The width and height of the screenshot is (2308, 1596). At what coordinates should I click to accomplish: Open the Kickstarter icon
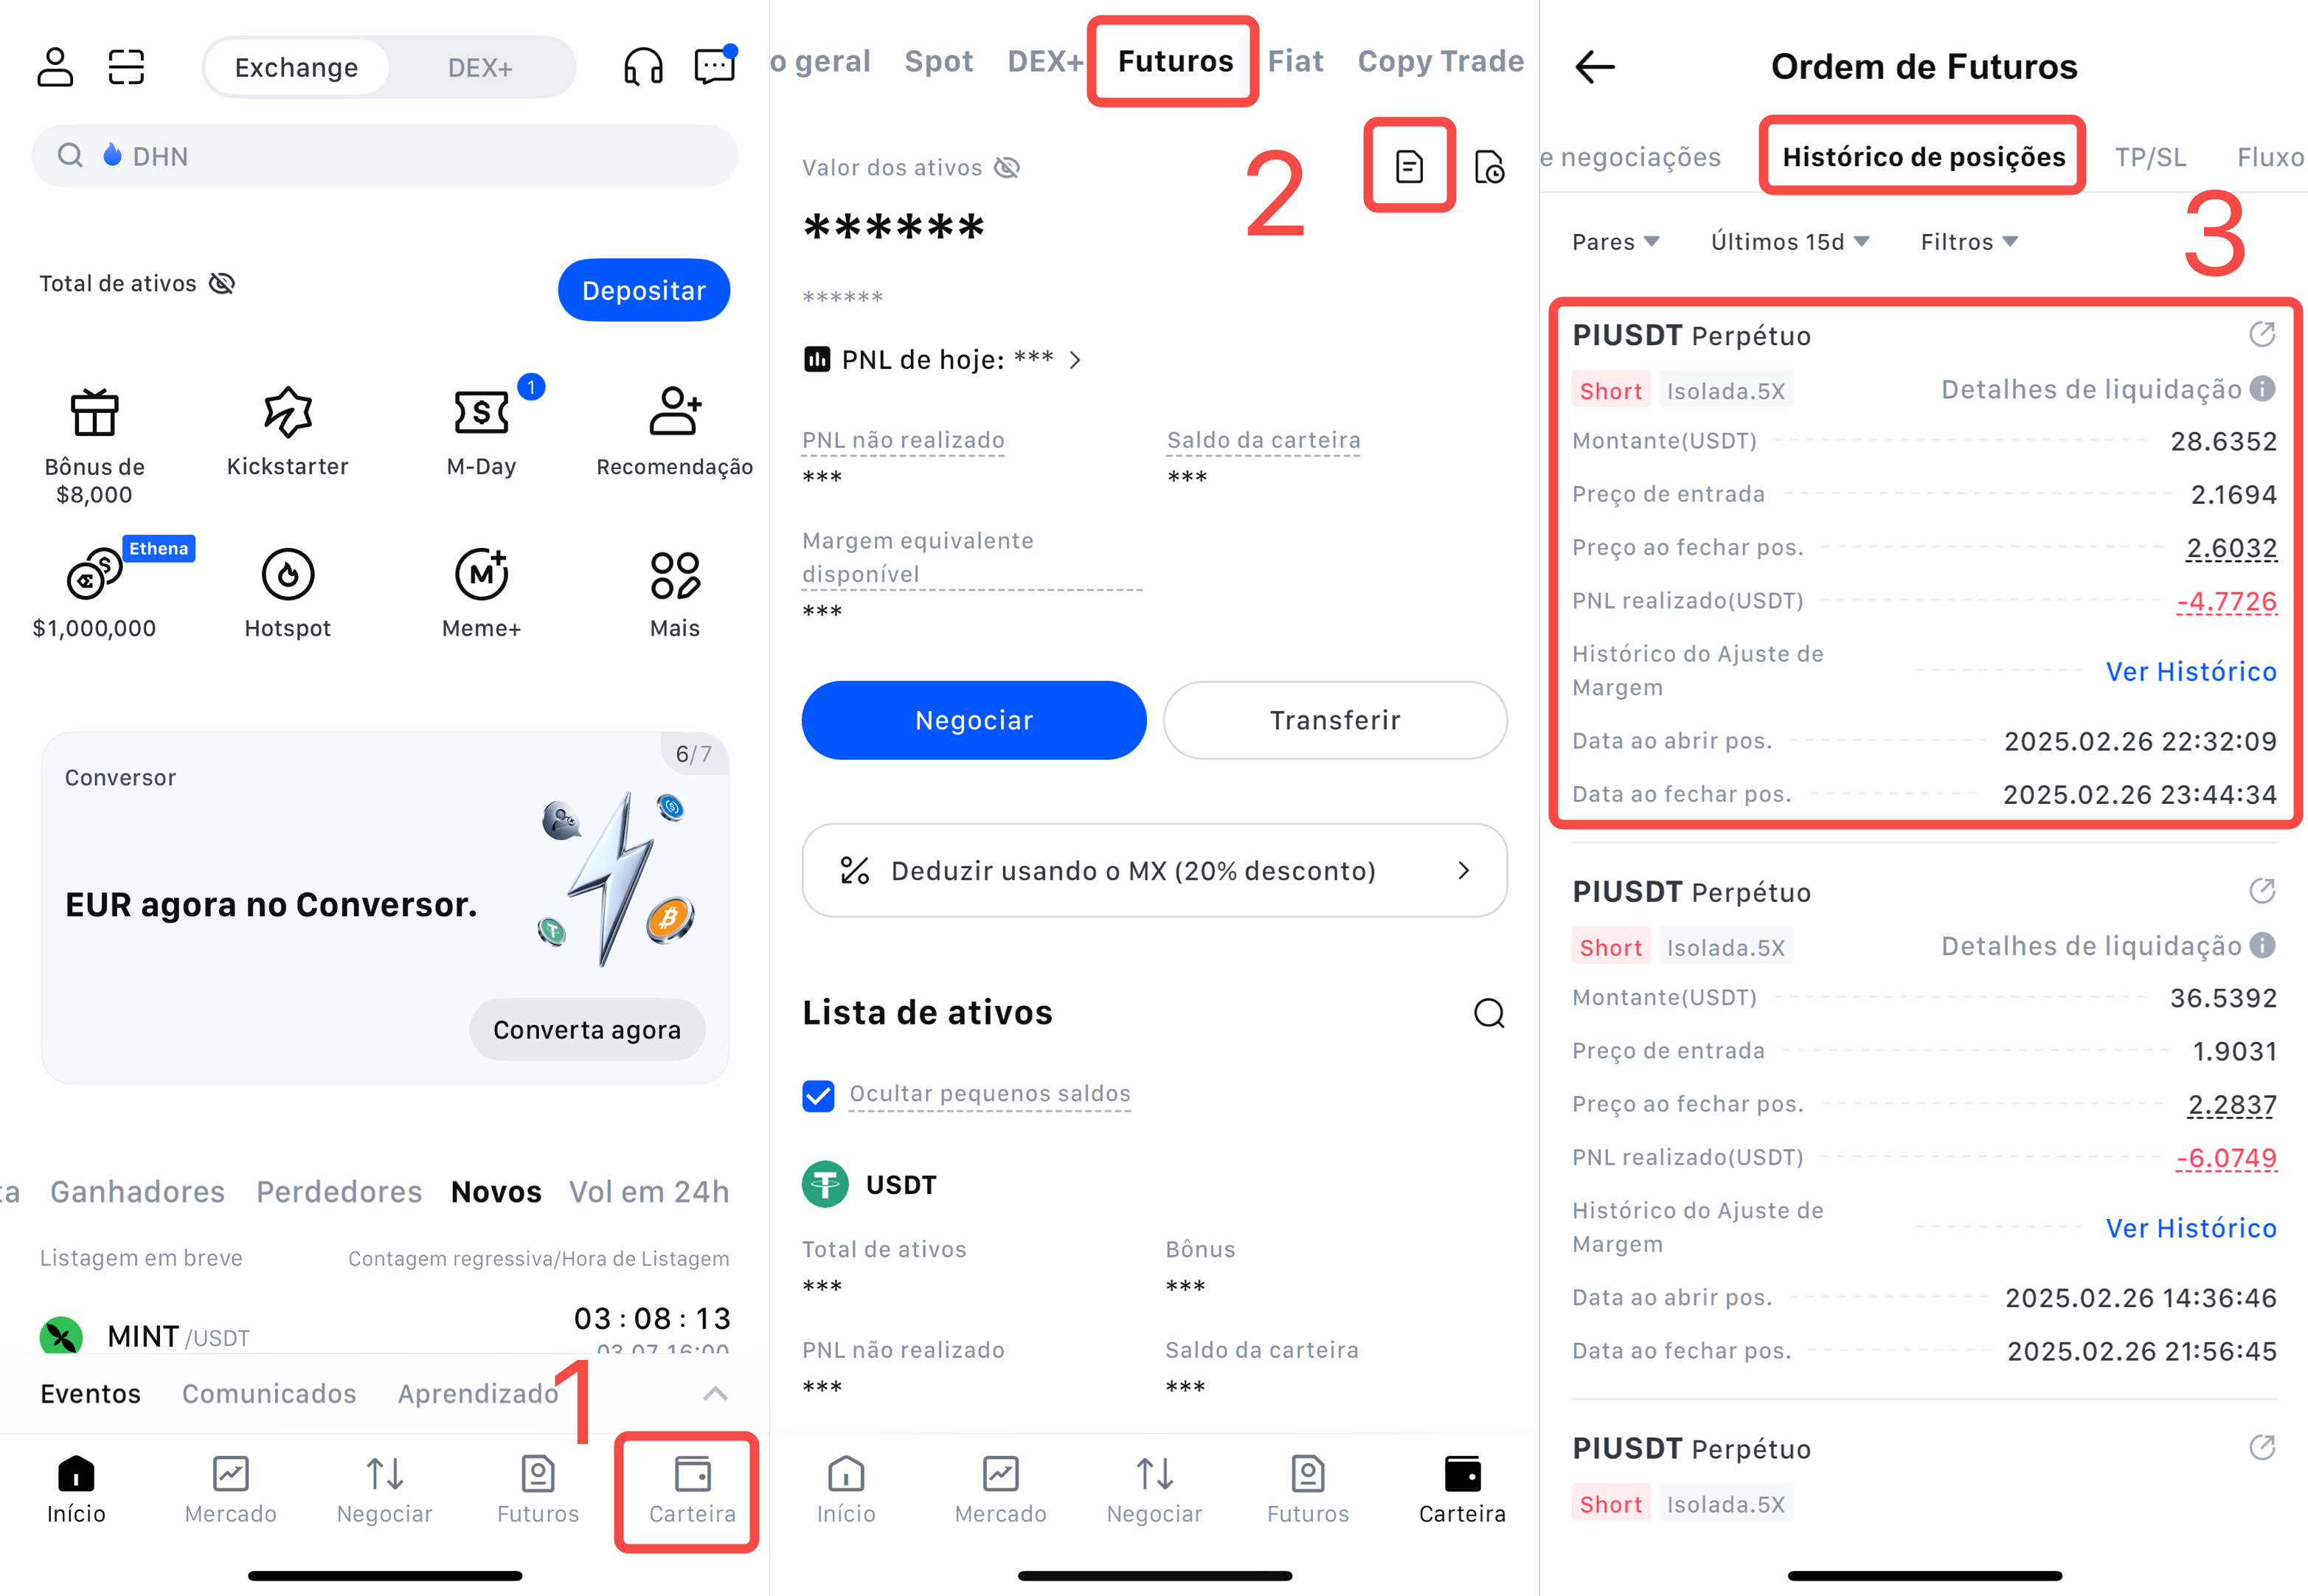point(288,412)
